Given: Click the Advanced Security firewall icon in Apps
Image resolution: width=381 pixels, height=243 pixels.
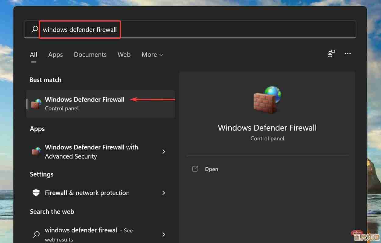Looking at the screenshot, I should click(x=36, y=152).
